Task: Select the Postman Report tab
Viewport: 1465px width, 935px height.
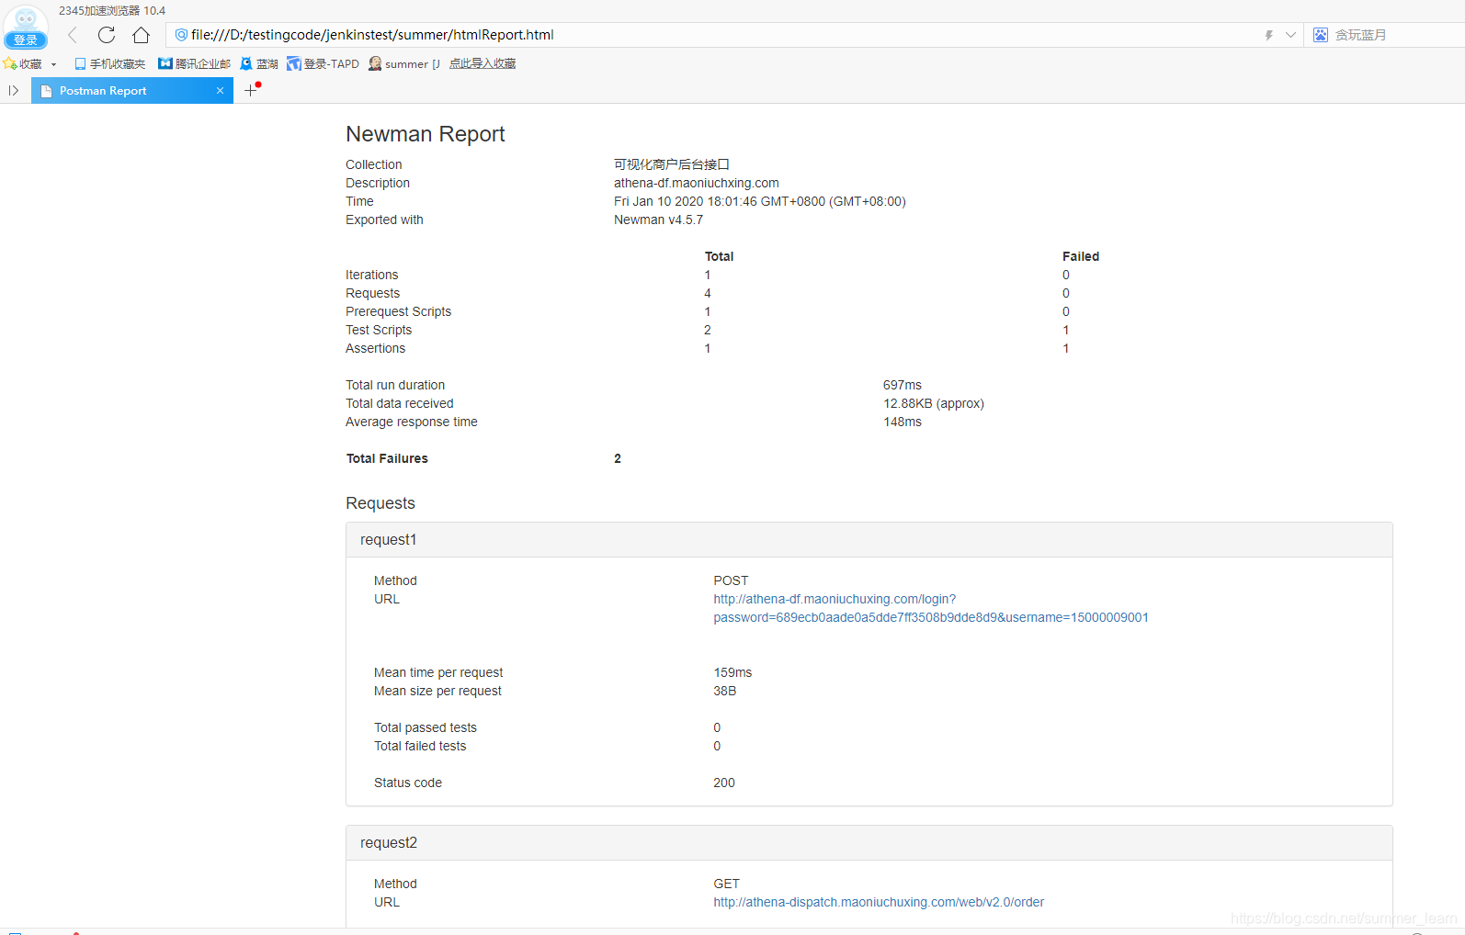Action: (x=132, y=90)
